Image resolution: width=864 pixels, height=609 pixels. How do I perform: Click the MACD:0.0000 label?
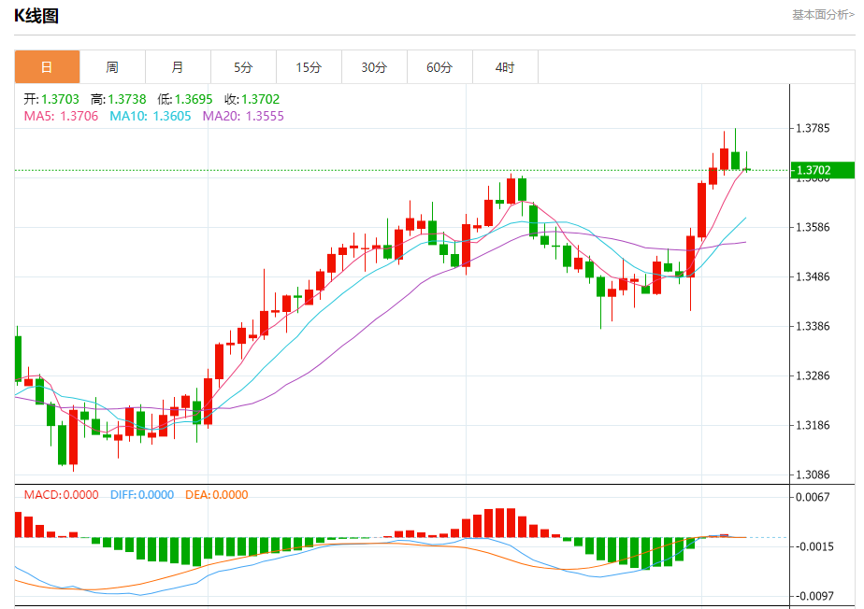point(61,494)
